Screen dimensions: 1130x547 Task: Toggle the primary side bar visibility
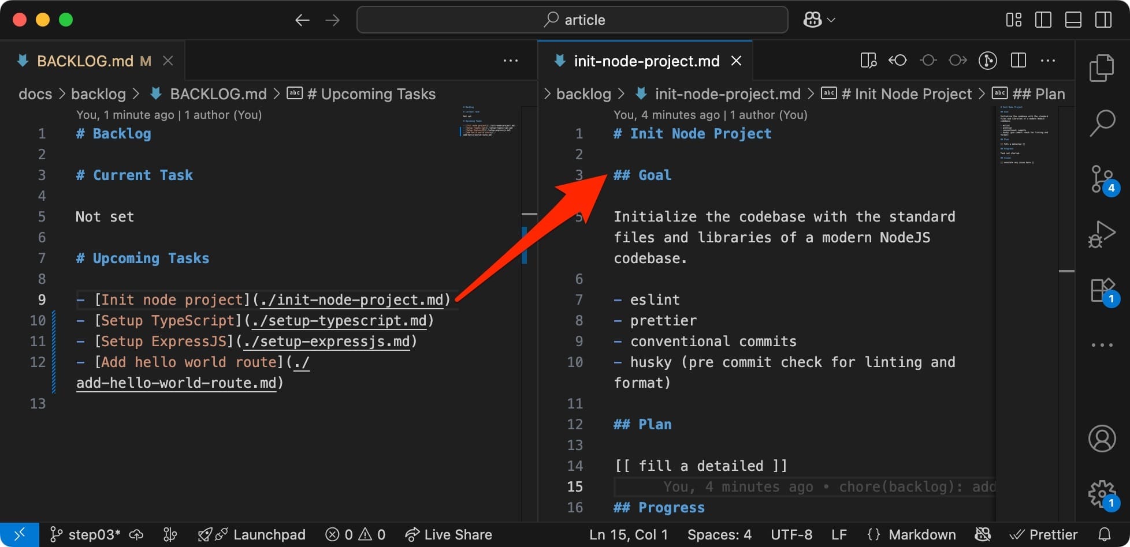click(x=1043, y=19)
